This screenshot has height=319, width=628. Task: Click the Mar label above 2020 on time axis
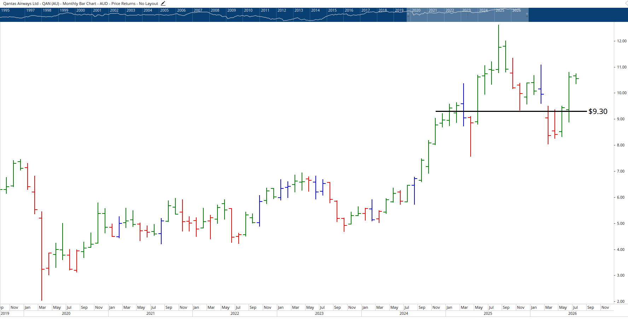(42, 307)
